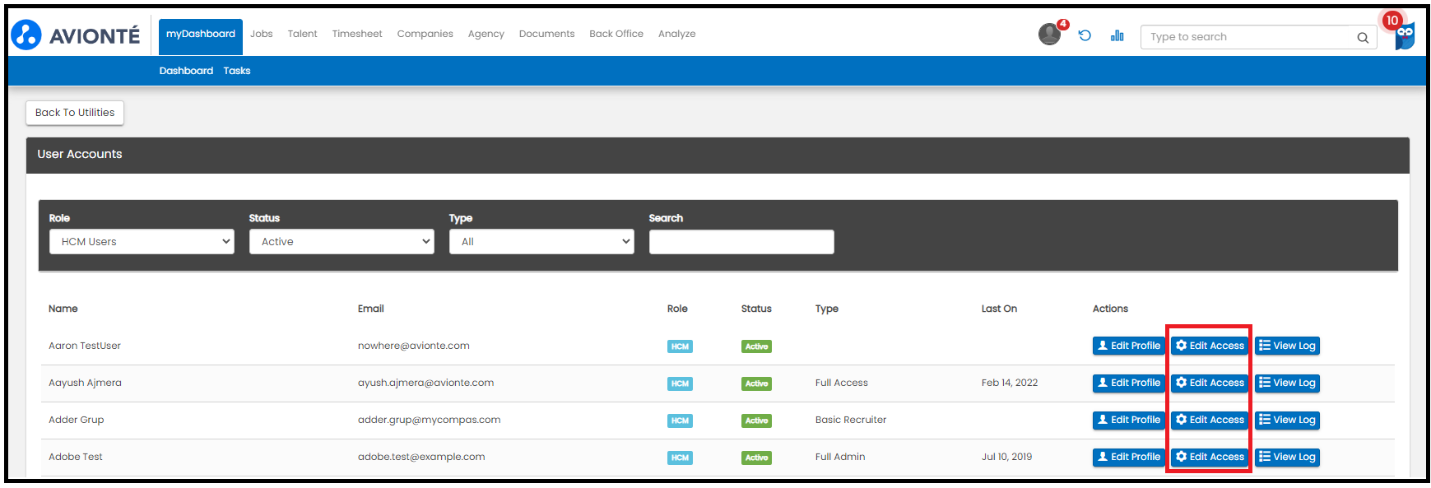Open the Jobs menu
This screenshot has width=1431, height=488.
[262, 34]
